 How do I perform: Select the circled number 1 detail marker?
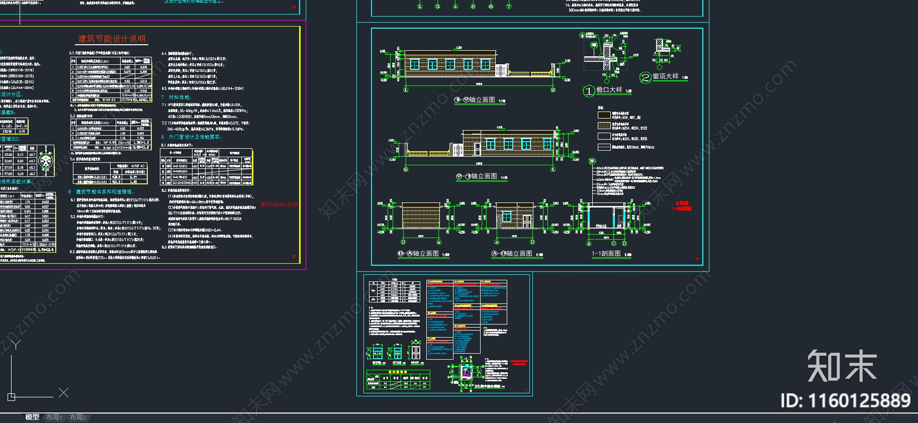coord(589,91)
